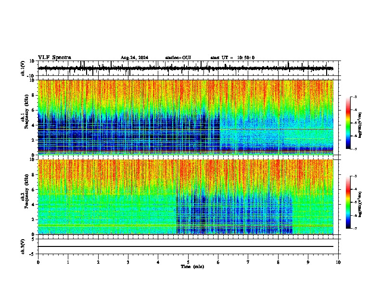The height and width of the screenshot is (294, 381).
Task: Click time axis tick label "1"
Action: click(x=68, y=262)
